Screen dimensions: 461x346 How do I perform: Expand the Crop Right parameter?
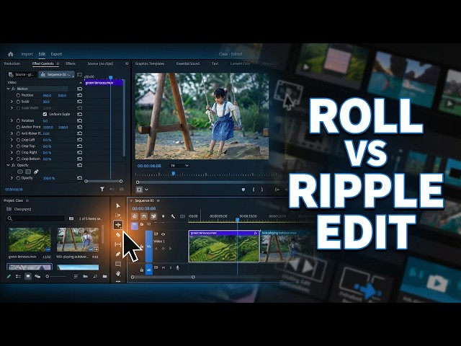coord(12,152)
